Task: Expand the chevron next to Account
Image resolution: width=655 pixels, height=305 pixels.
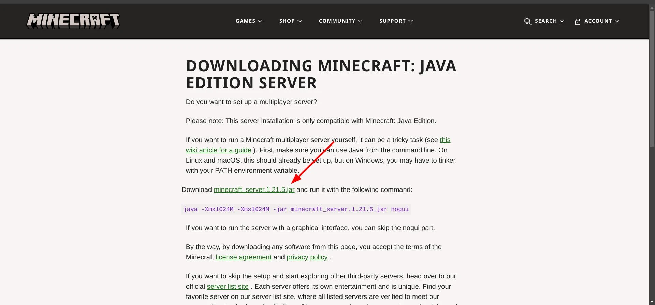Action: pos(617,21)
